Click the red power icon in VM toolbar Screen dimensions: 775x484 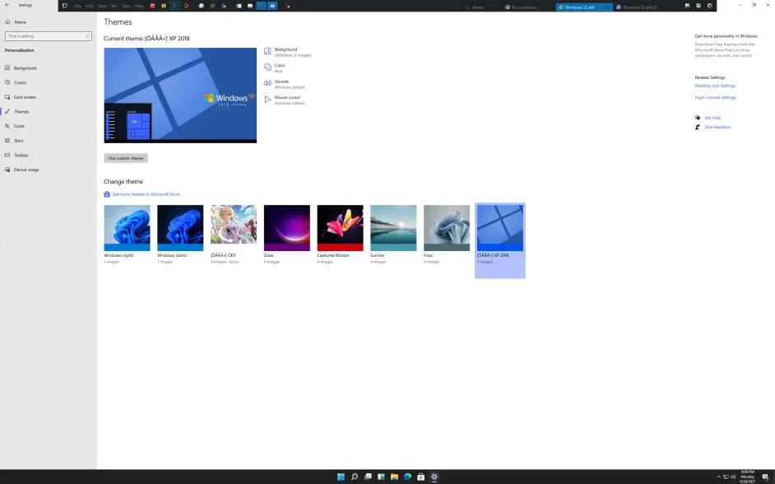pyautogui.click(x=152, y=6)
